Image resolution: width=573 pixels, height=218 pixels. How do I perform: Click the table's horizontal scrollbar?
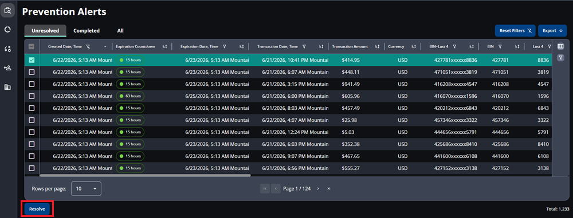click(x=145, y=175)
